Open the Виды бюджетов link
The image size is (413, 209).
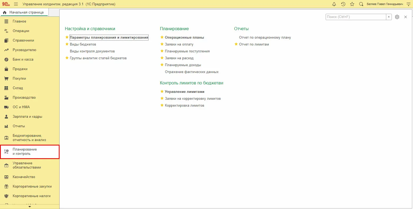[x=83, y=44]
